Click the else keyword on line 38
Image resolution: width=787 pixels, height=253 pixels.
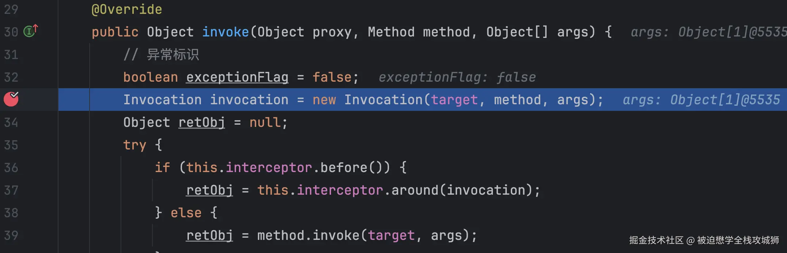coord(186,213)
